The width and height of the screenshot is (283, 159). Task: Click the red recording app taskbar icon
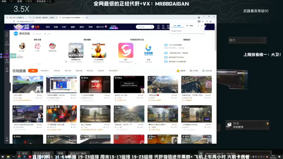pyautogui.click(x=30, y=157)
